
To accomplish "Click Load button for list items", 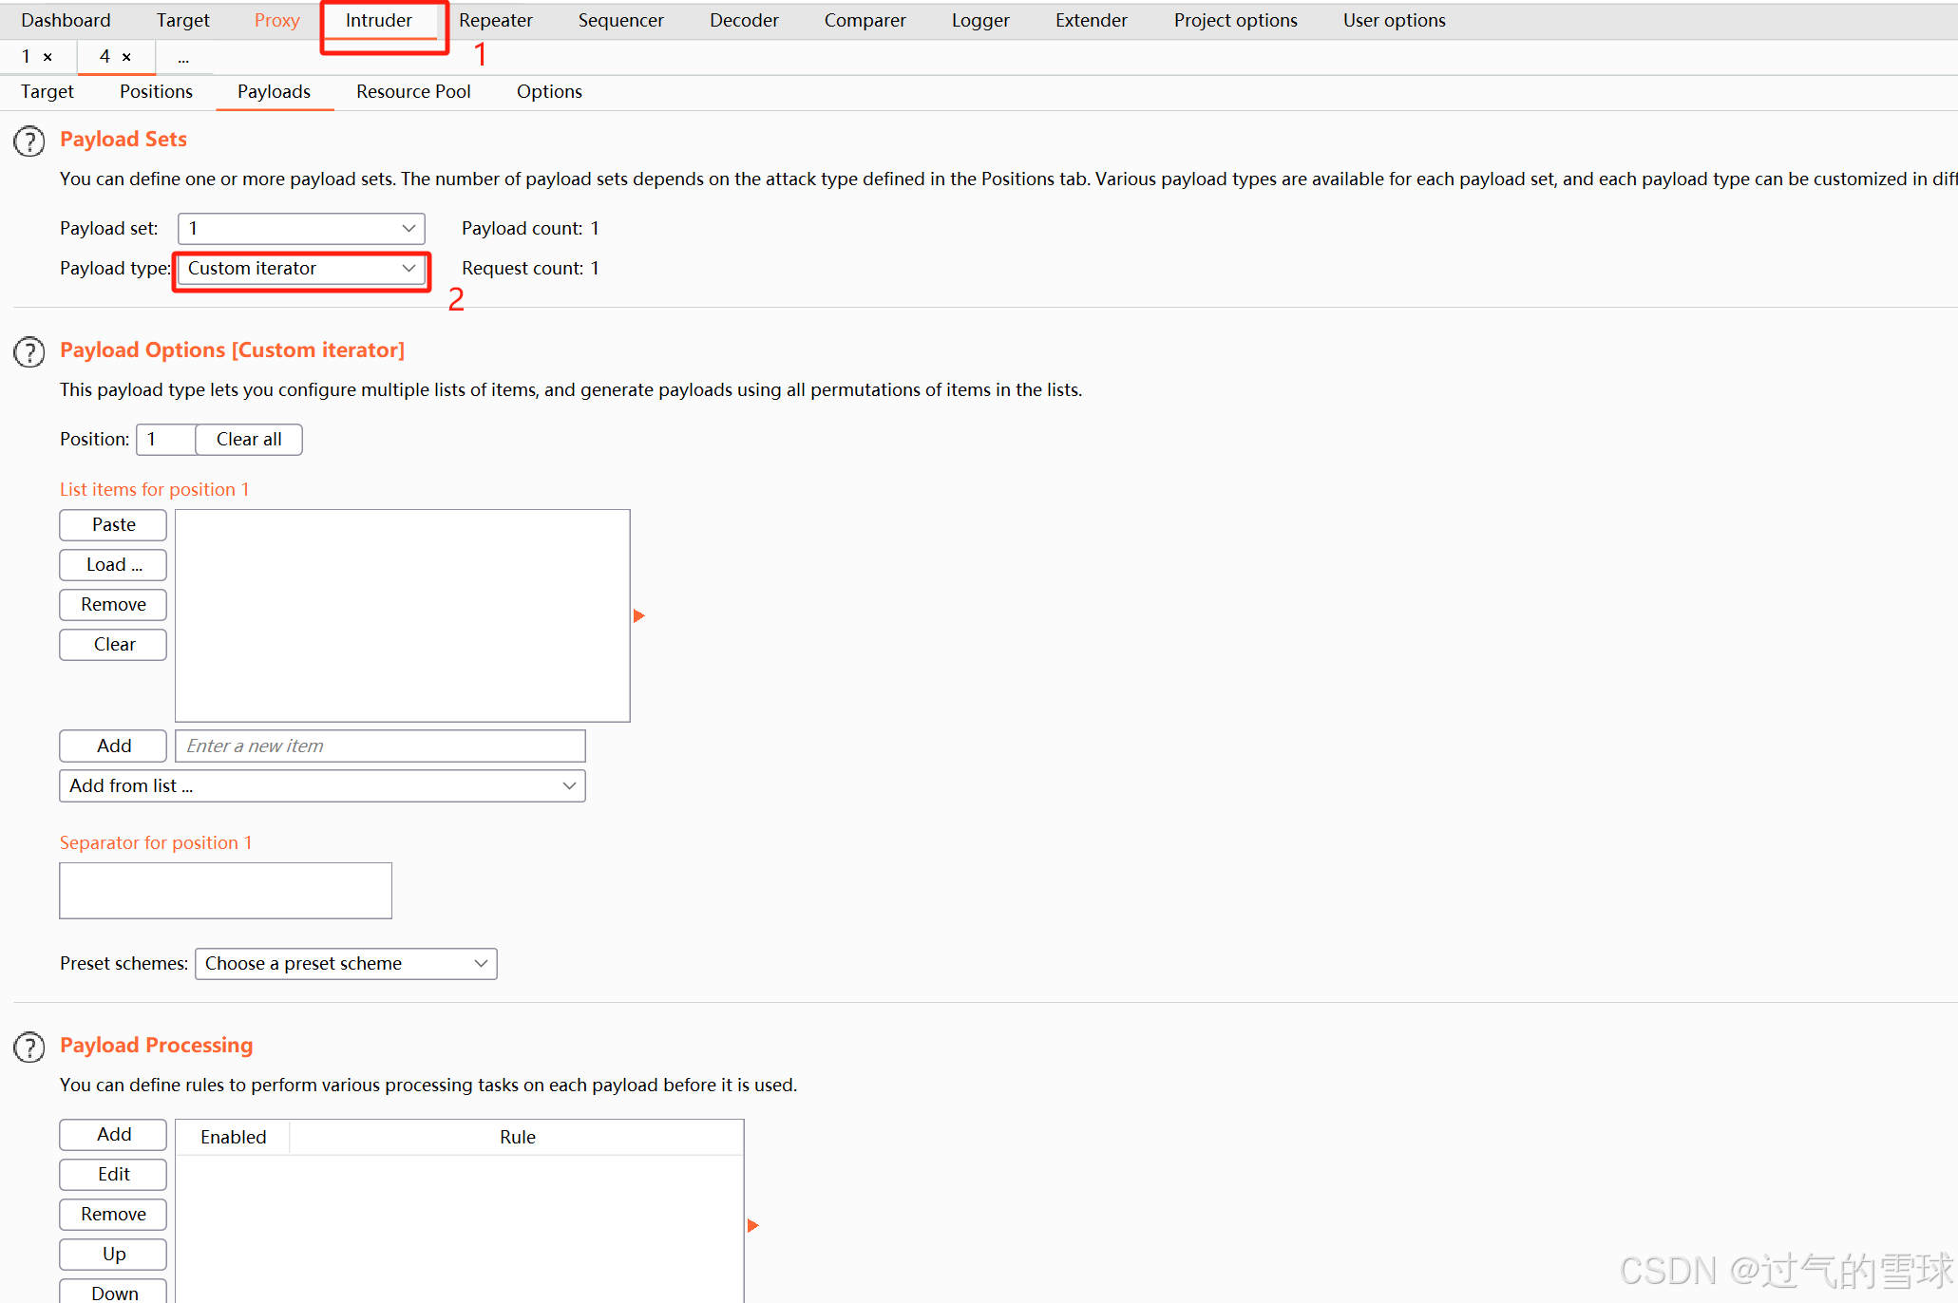I will tap(113, 565).
